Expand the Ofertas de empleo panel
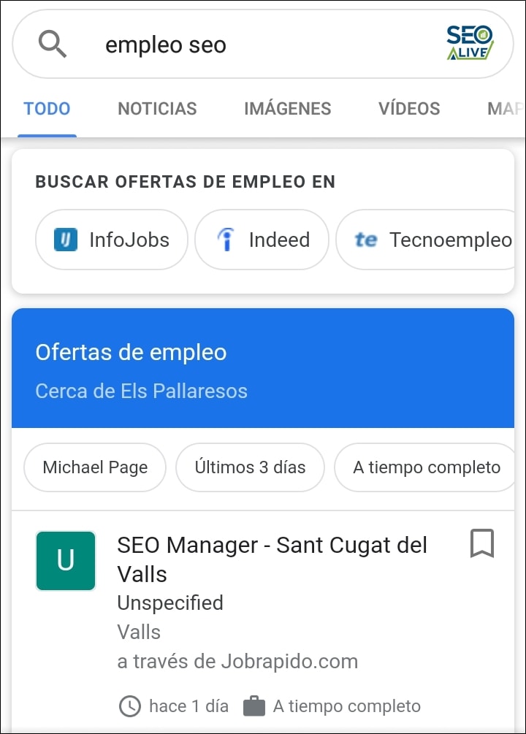Image resolution: width=526 pixels, height=734 pixels. point(263,368)
